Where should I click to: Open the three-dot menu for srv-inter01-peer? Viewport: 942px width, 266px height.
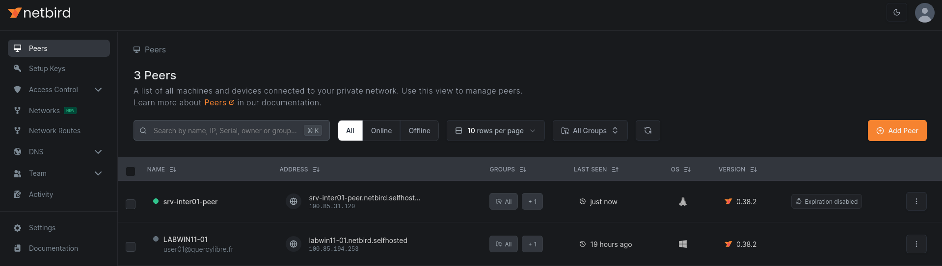click(916, 201)
